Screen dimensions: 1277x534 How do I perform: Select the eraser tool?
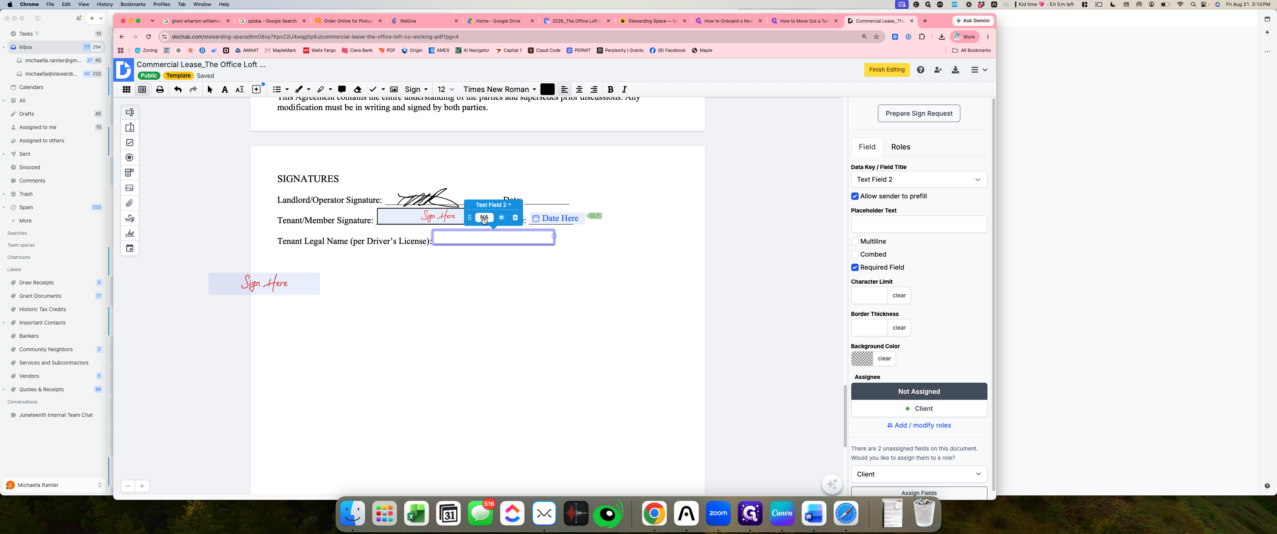357,89
